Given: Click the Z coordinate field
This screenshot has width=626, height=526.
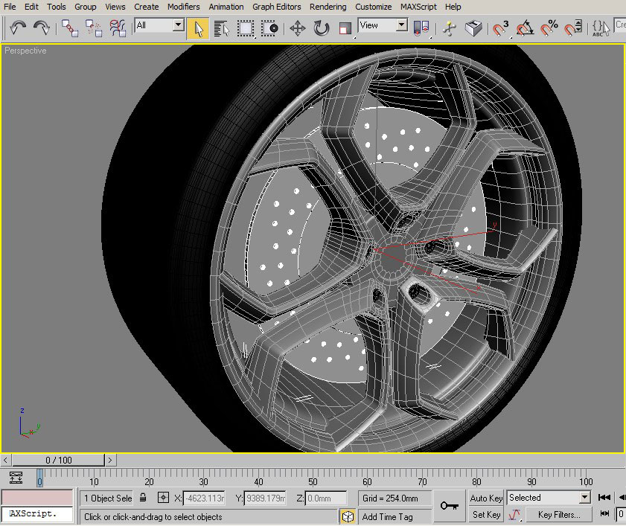Looking at the screenshot, I should (326, 498).
